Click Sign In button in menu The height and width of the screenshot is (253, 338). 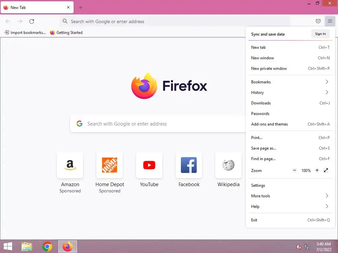pyautogui.click(x=320, y=34)
